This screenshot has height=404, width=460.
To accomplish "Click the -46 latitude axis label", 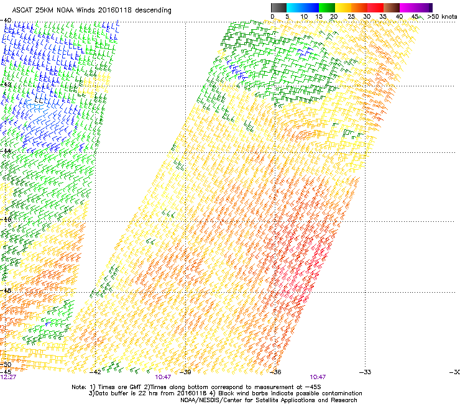I will coord(6,219).
